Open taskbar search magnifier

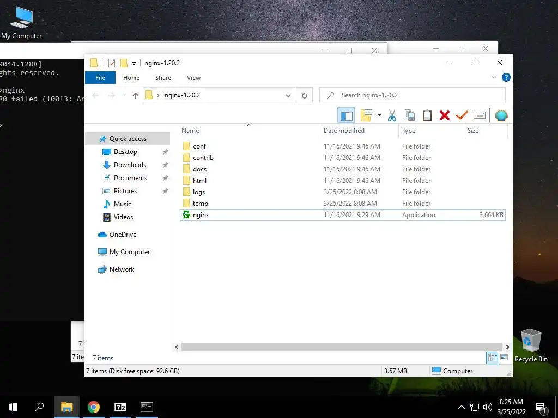pos(39,407)
